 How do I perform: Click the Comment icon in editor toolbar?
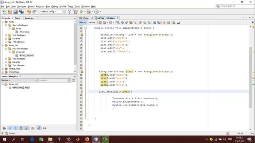174,23
